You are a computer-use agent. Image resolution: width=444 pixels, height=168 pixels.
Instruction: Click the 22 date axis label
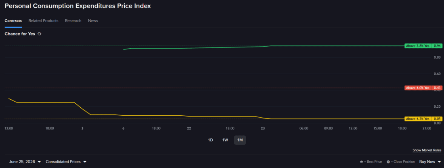[x=189, y=128]
